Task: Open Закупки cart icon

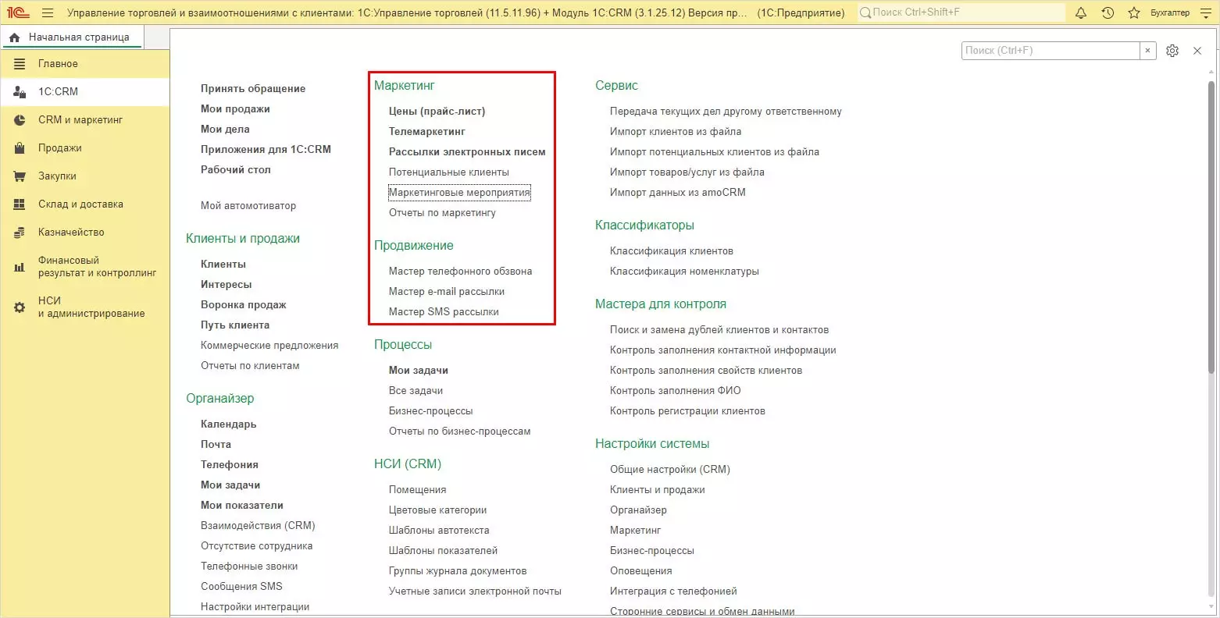Action: 20,176
